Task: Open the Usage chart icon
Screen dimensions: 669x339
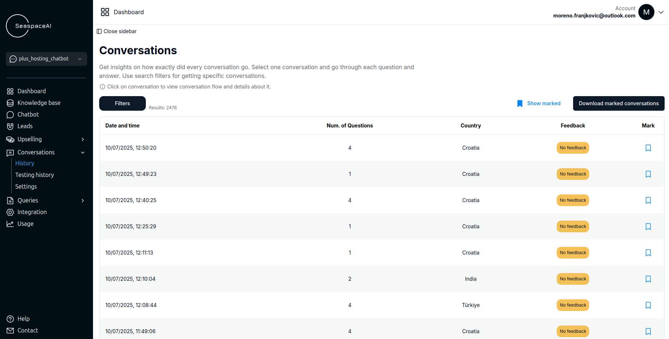Action: (10, 224)
